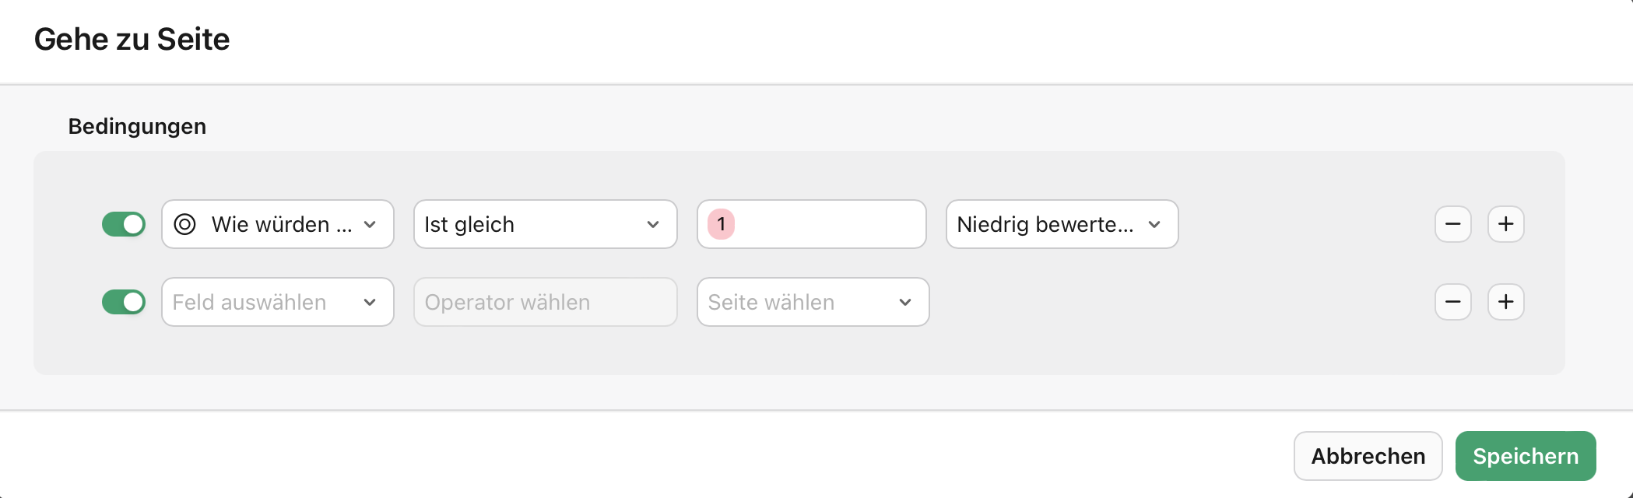The width and height of the screenshot is (1633, 498).
Task: Disable the second condition toggle
Action: pos(124,302)
